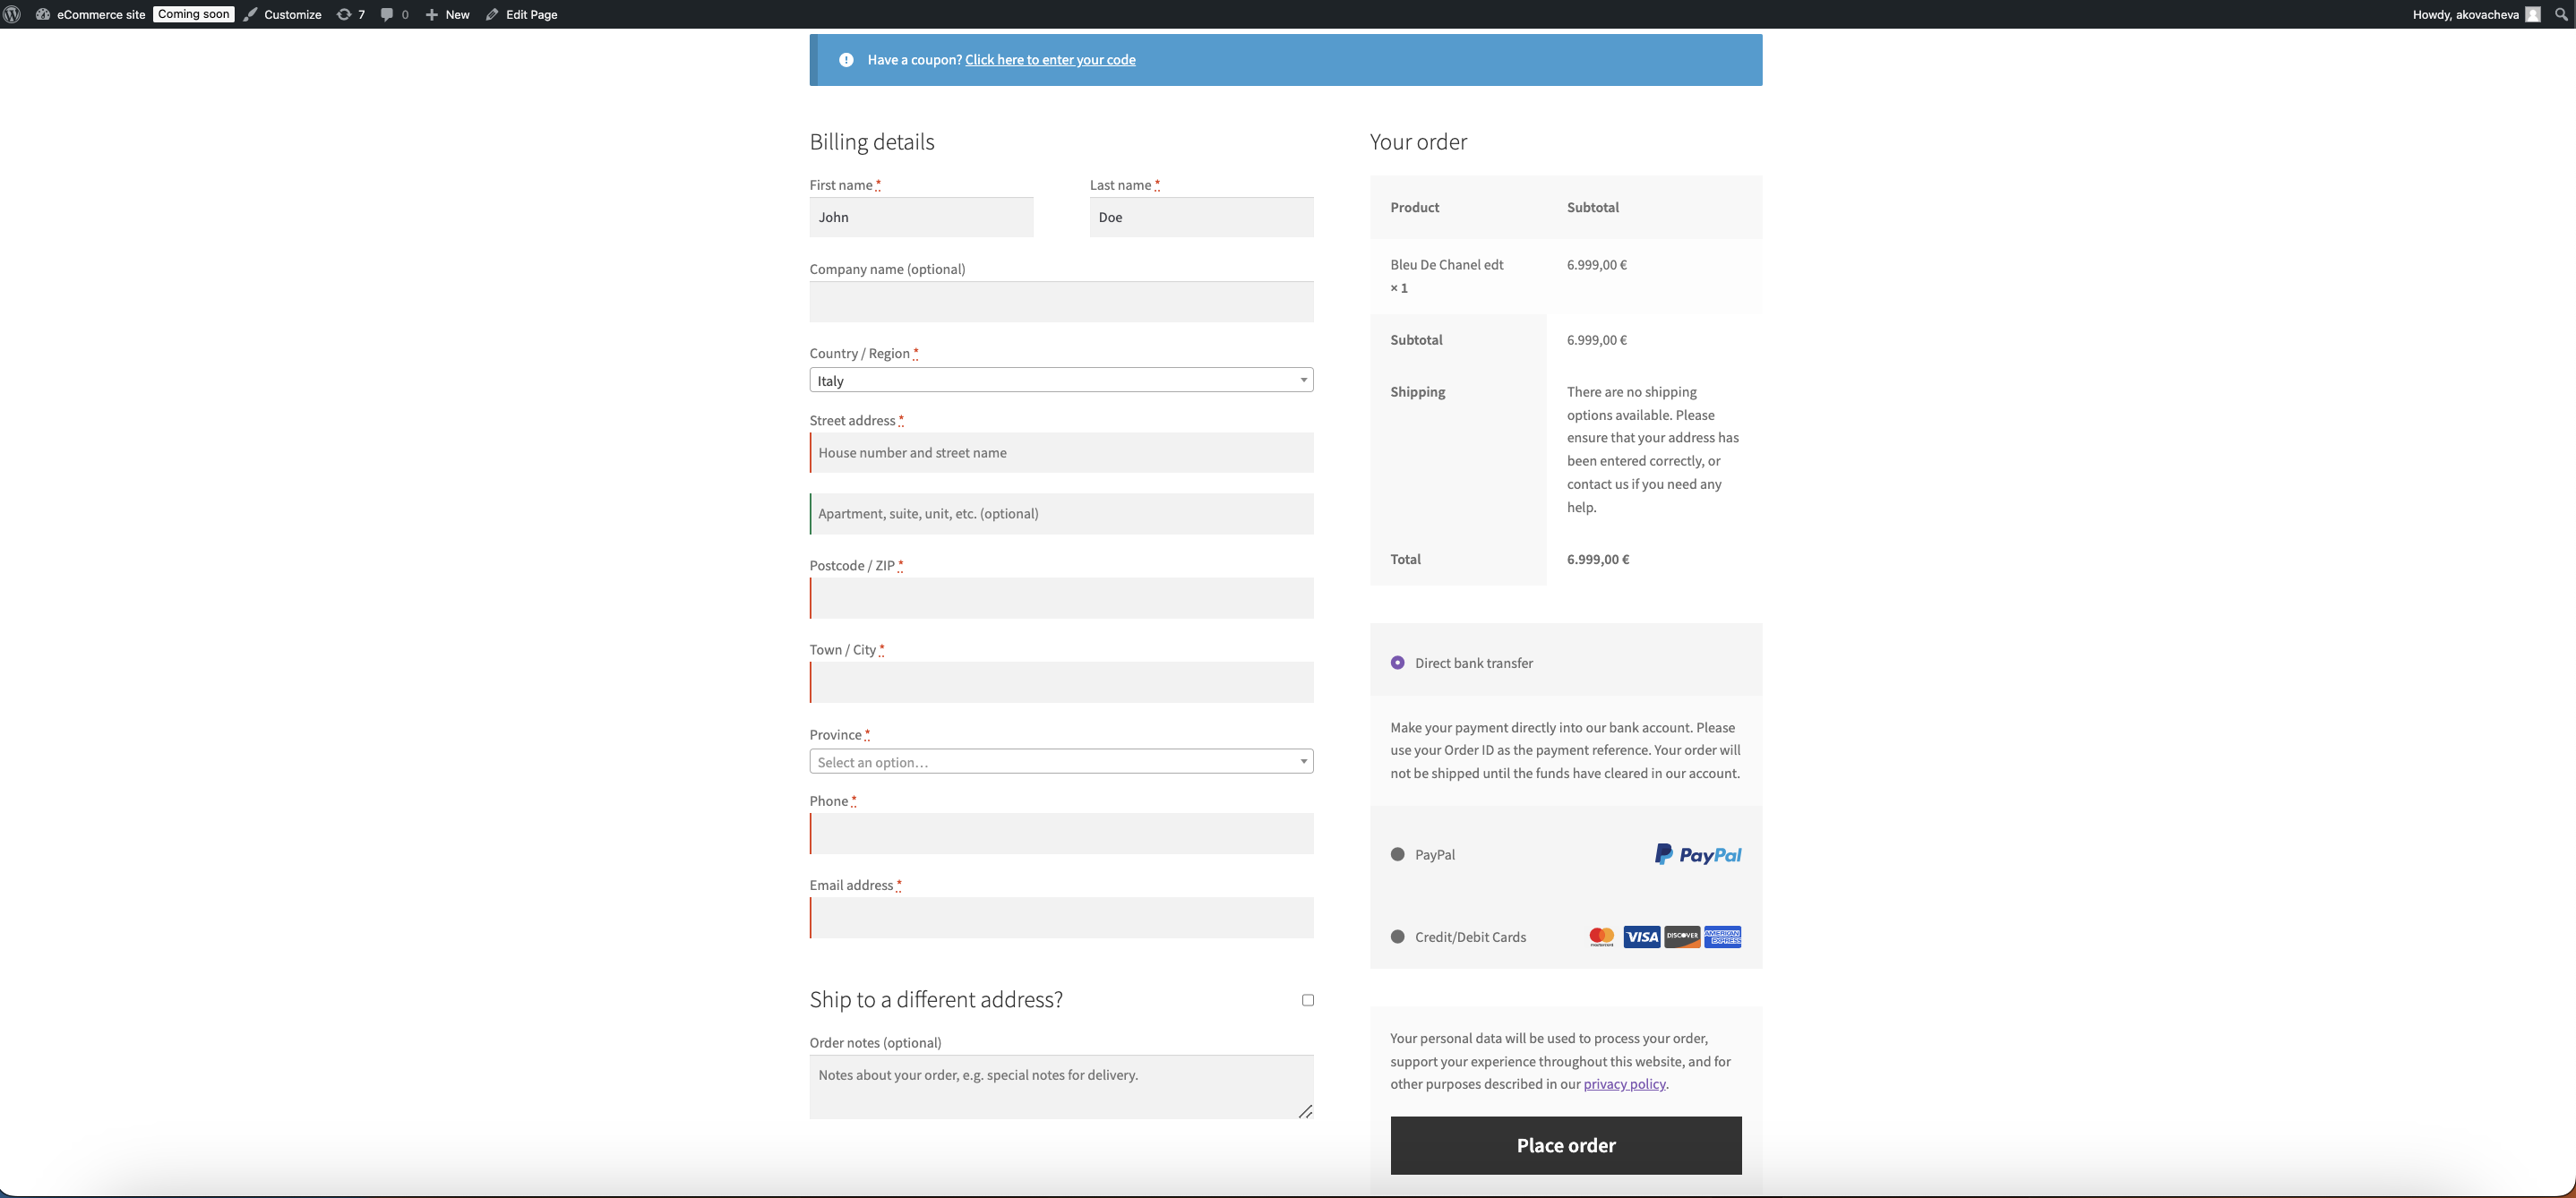Click the enter your coupon code link
The height and width of the screenshot is (1198, 2576).
[1049, 60]
